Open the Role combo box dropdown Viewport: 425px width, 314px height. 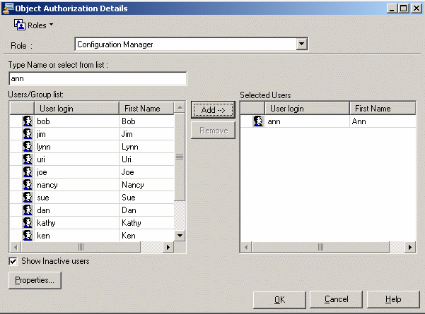pos(302,44)
